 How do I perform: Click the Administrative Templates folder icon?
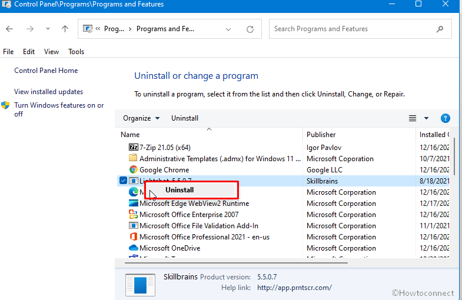tap(133, 158)
